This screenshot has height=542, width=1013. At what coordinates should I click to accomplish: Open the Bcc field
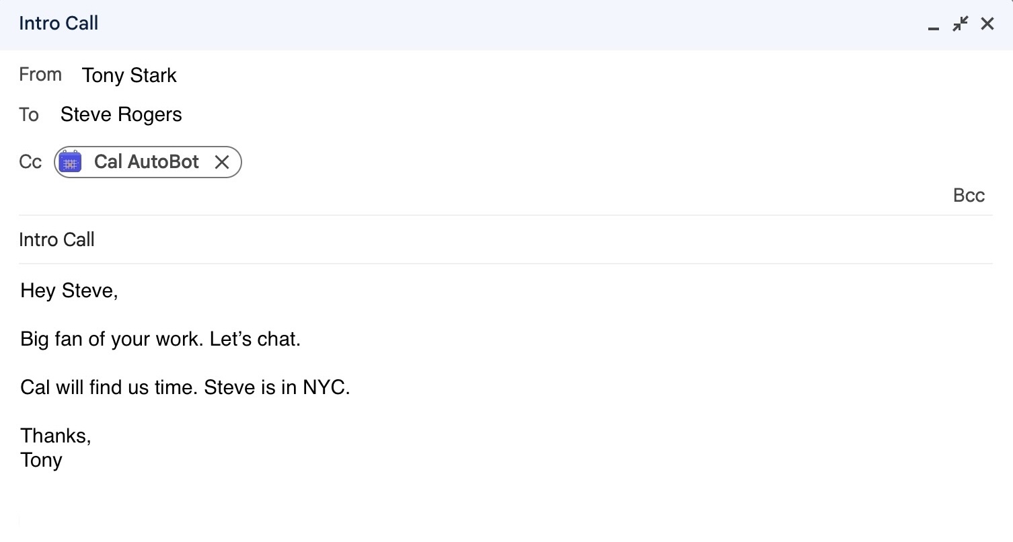(x=969, y=195)
